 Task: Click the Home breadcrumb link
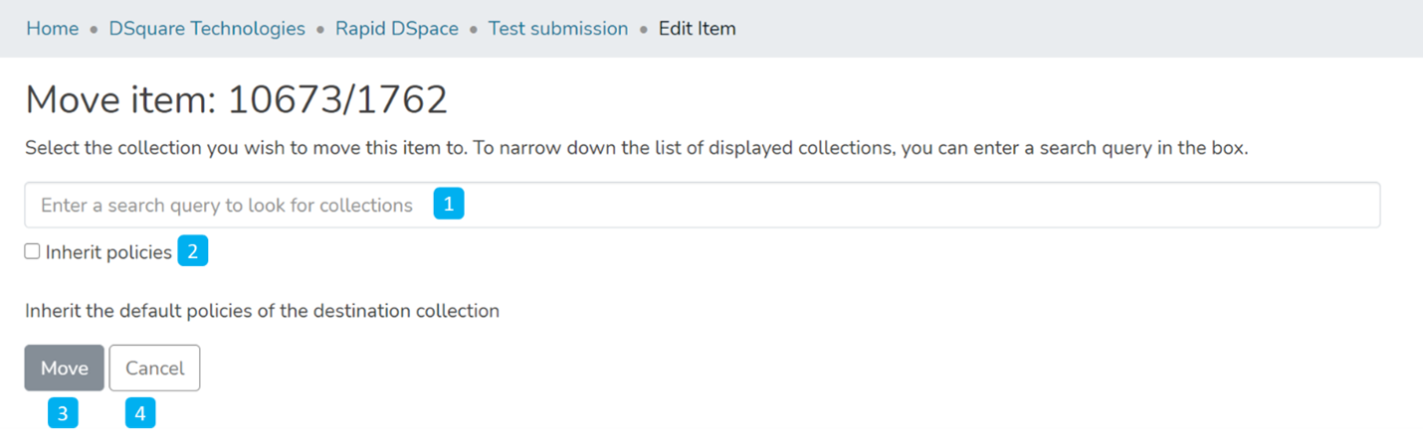(52, 29)
